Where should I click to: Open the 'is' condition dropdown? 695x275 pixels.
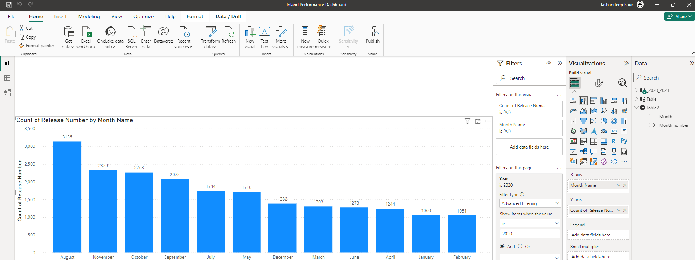click(530, 223)
